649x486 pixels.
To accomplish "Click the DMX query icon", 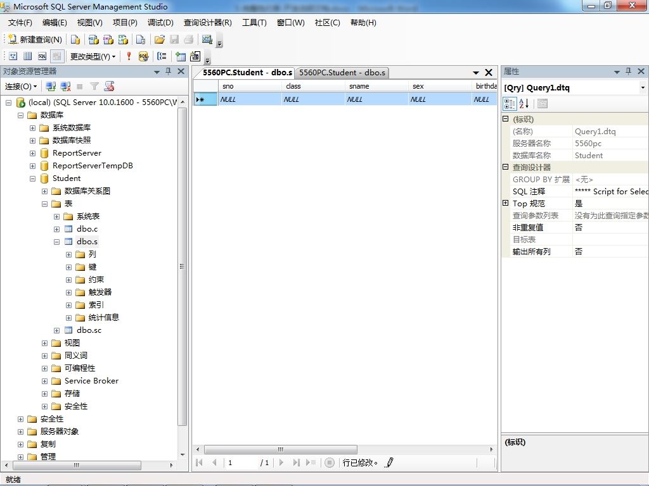I will click(x=108, y=39).
